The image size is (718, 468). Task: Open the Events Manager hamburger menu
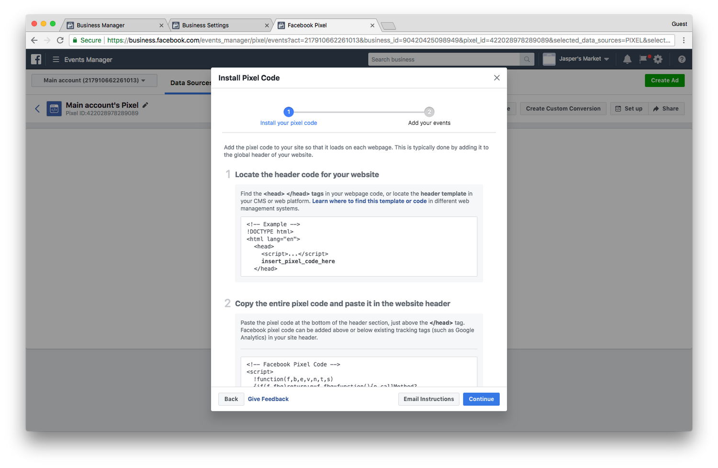point(56,59)
